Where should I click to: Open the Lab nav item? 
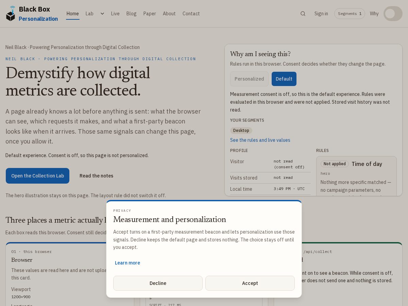pyautogui.click(x=89, y=14)
